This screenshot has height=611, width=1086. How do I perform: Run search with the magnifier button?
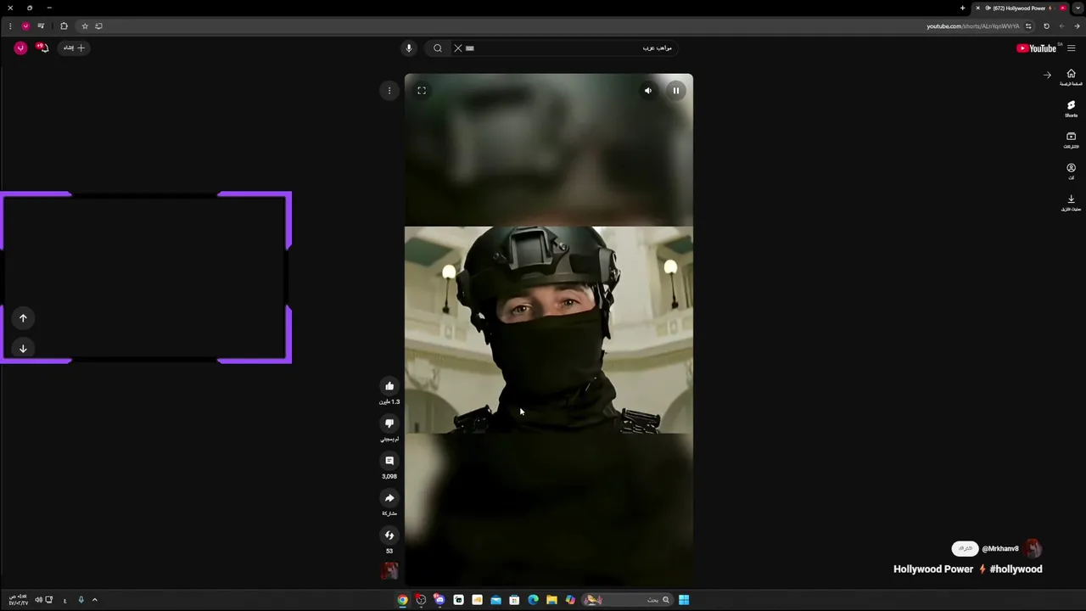tap(438, 48)
